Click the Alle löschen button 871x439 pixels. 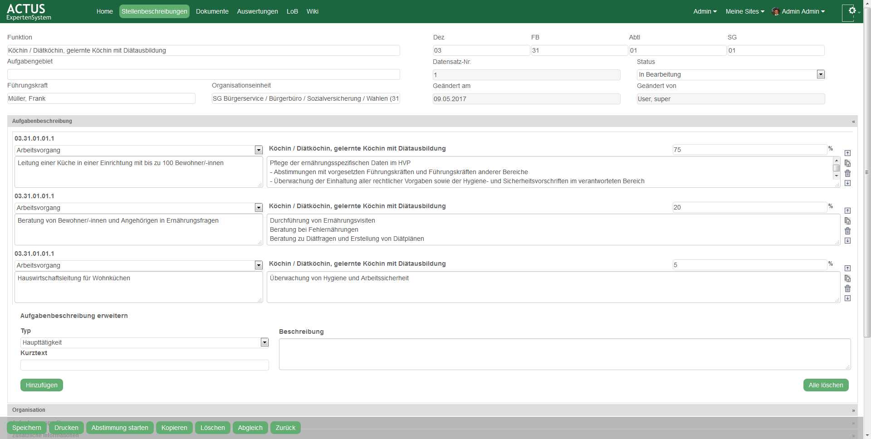tap(825, 385)
